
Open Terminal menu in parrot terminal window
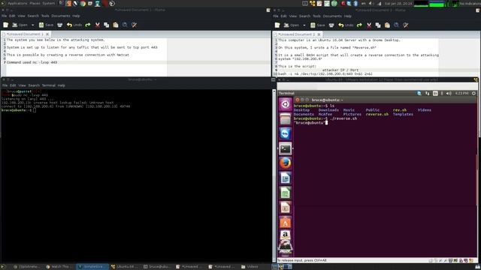(x=48, y=85)
